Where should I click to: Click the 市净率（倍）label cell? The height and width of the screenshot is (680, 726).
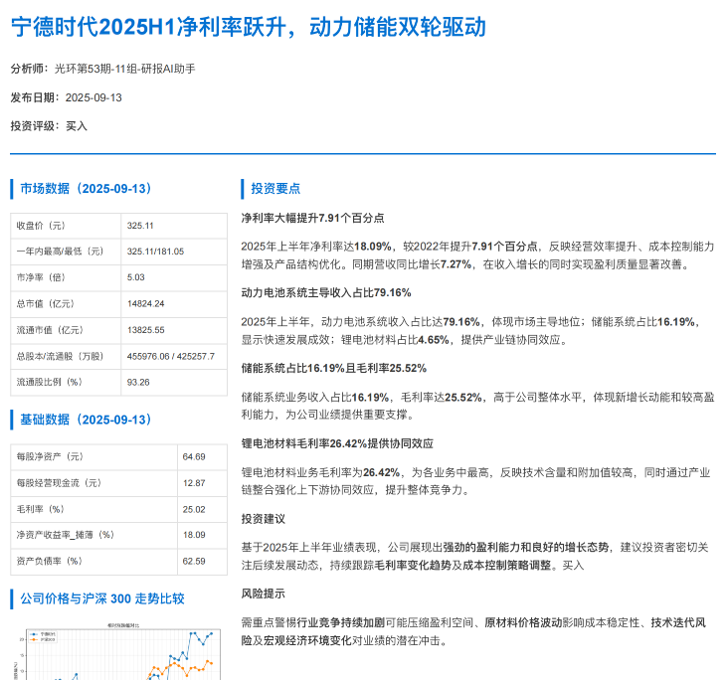(x=66, y=277)
